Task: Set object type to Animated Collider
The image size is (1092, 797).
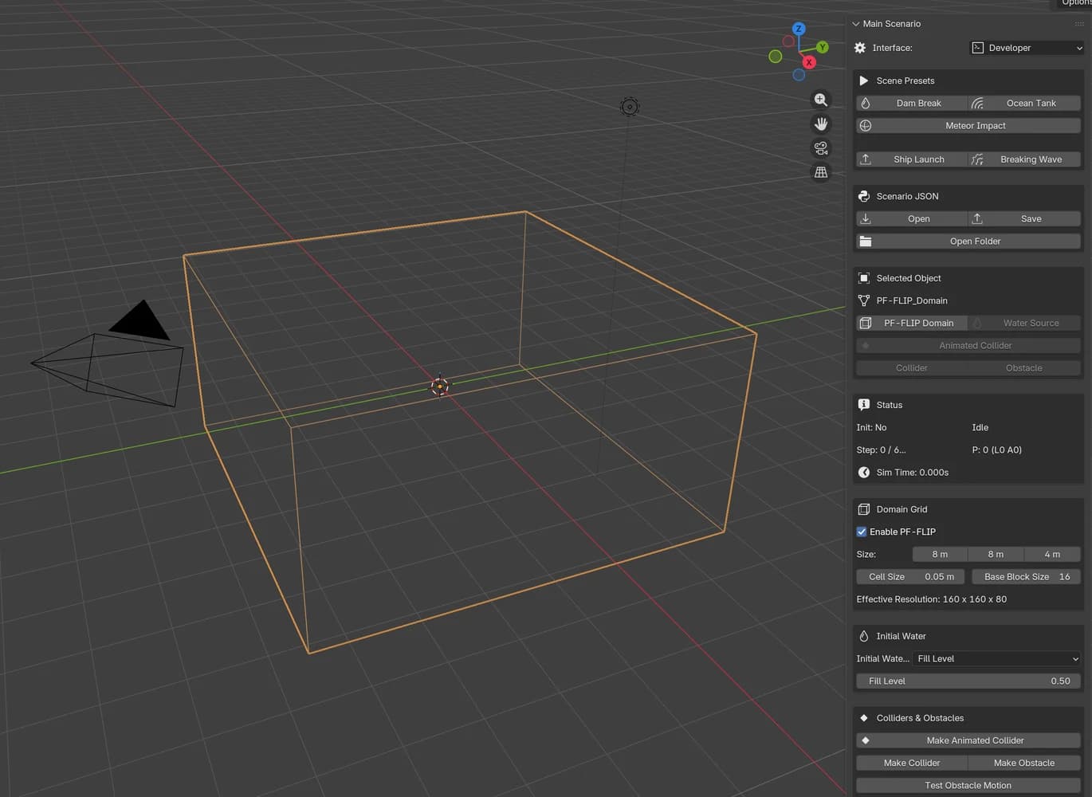Action: pyautogui.click(x=968, y=345)
